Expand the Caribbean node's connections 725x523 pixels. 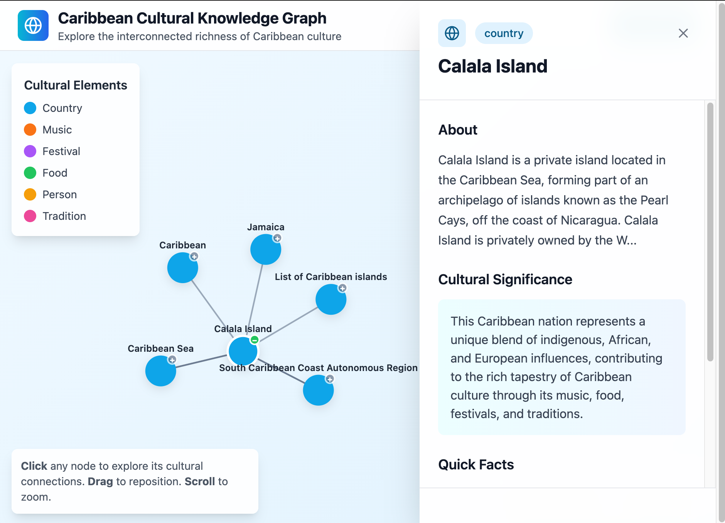click(x=194, y=256)
